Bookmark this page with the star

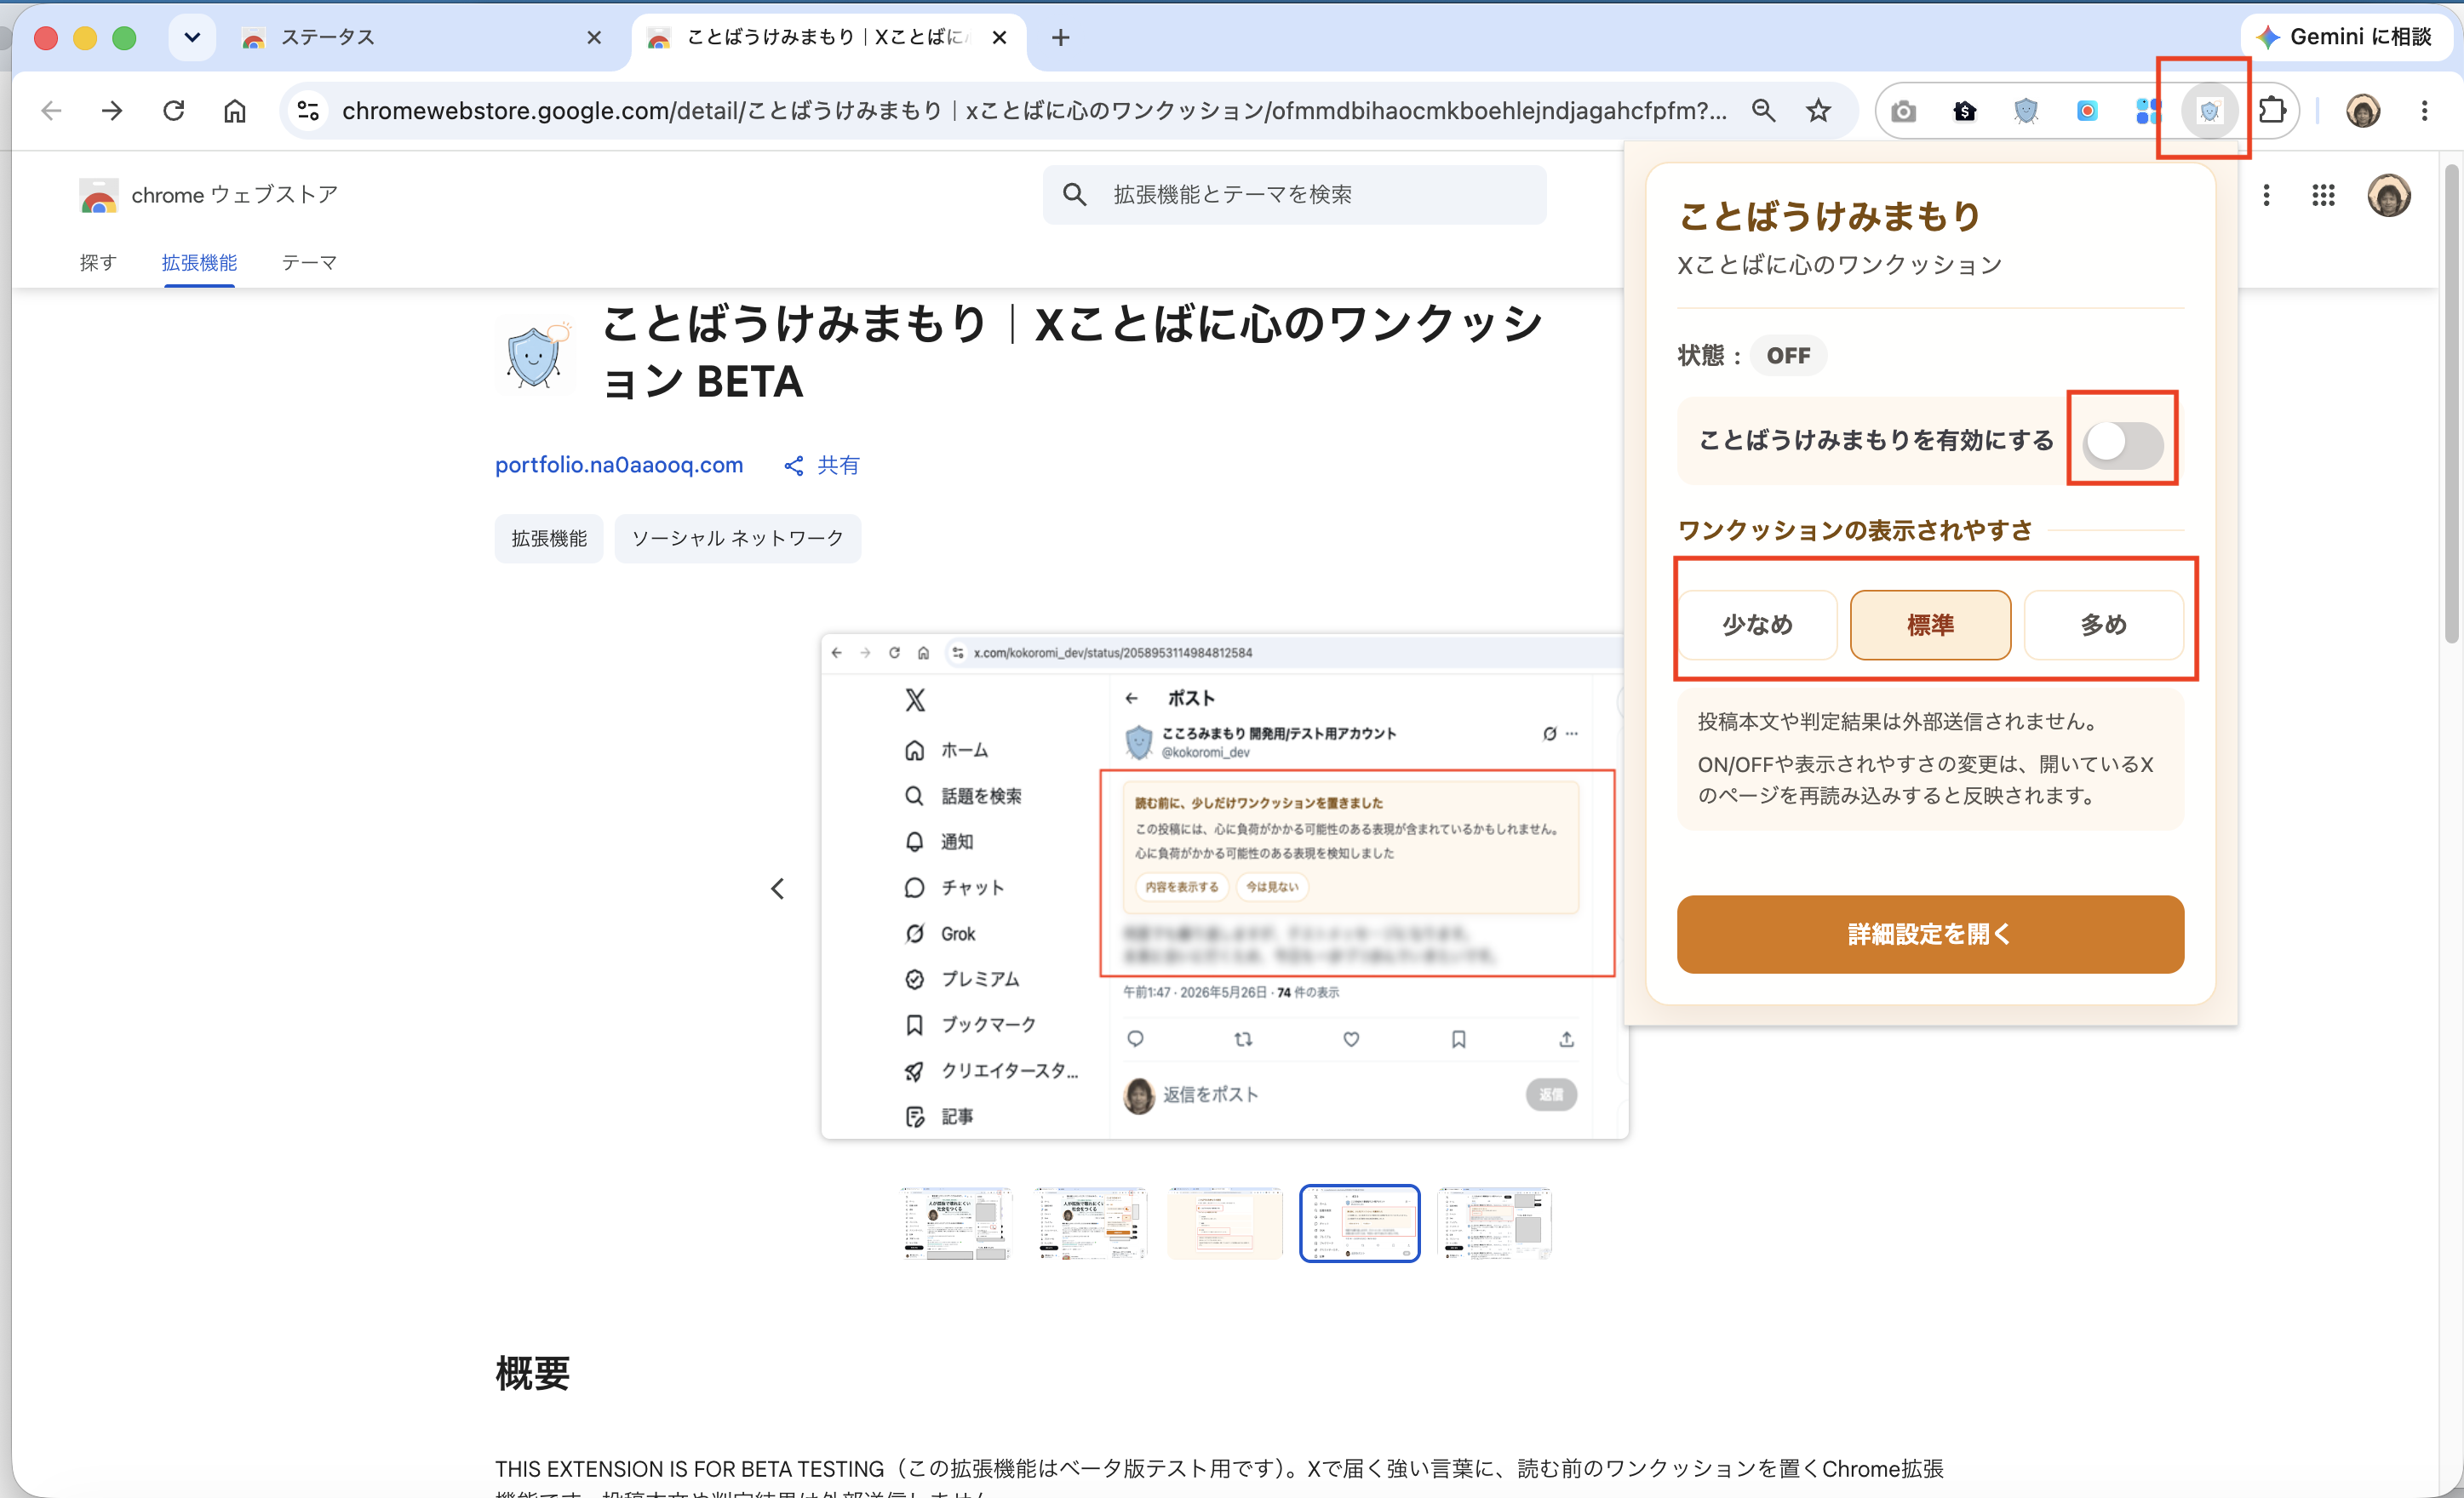click(1818, 111)
